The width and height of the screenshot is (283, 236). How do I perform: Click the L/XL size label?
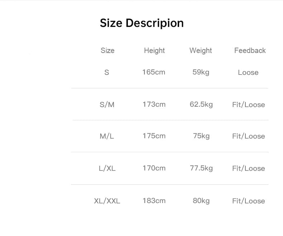point(107,168)
